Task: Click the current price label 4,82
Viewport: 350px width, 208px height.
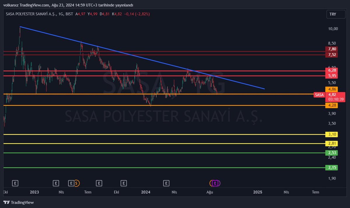Action: (332, 95)
